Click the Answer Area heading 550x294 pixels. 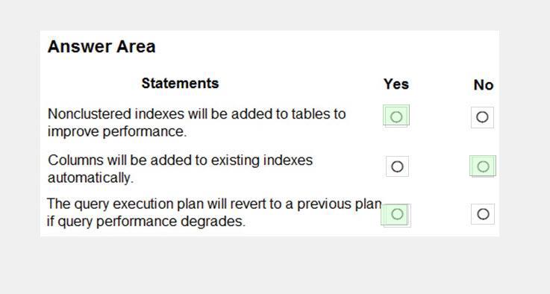[x=101, y=46]
